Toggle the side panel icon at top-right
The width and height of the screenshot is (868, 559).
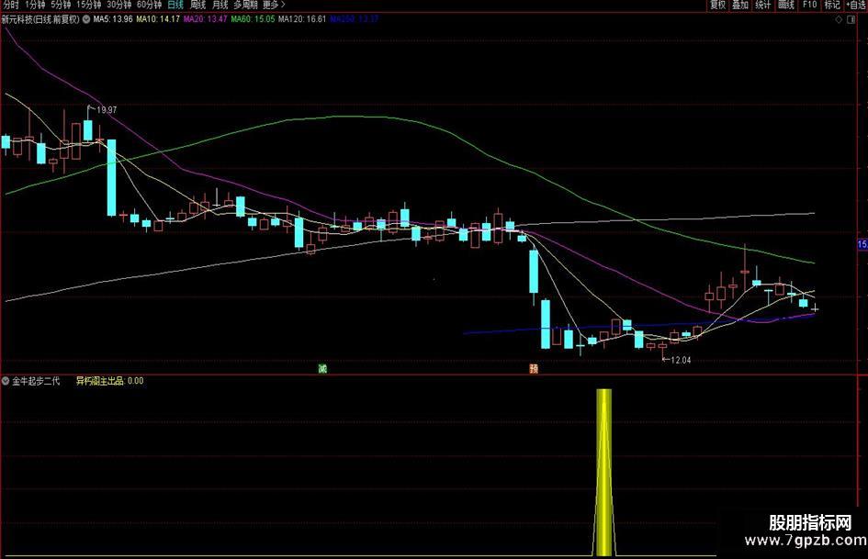pos(851,19)
